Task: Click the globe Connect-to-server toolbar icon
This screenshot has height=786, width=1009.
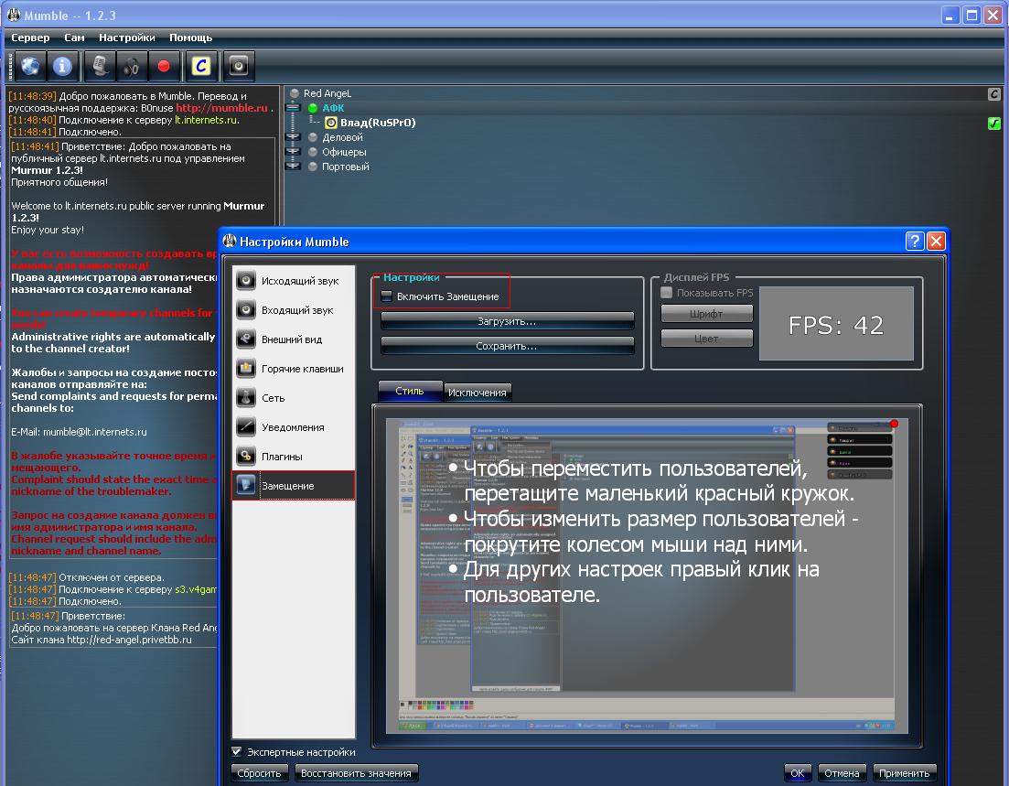Action: tap(30, 66)
